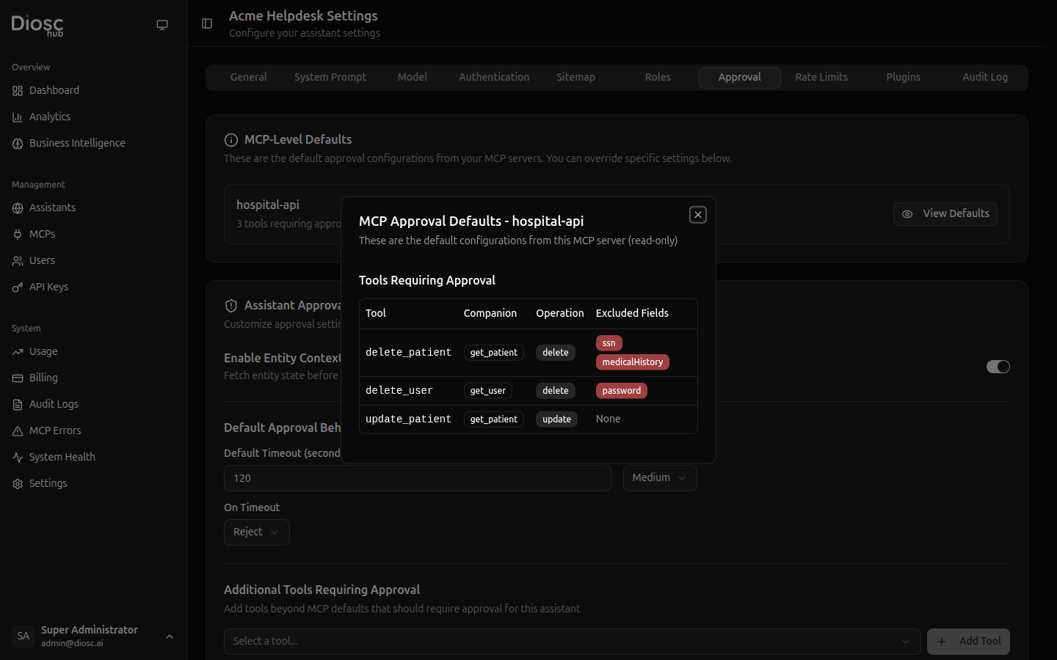The width and height of the screenshot is (1057, 660).
Task: Click the monitor icon beside the Diosc logo
Action: tap(162, 25)
